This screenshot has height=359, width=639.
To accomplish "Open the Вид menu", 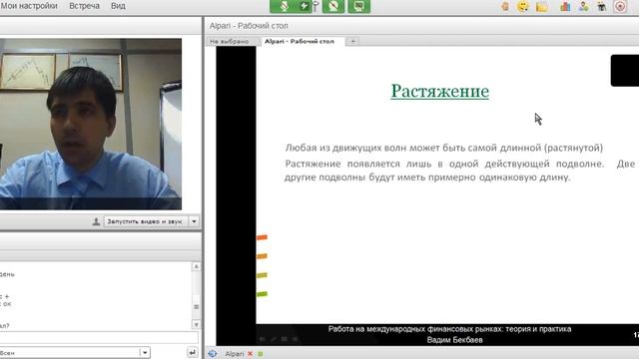I will click(x=118, y=6).
